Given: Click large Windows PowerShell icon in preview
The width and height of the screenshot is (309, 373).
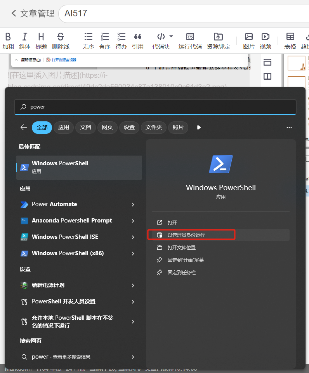Looking at the screenshot, I should (220, 164).
